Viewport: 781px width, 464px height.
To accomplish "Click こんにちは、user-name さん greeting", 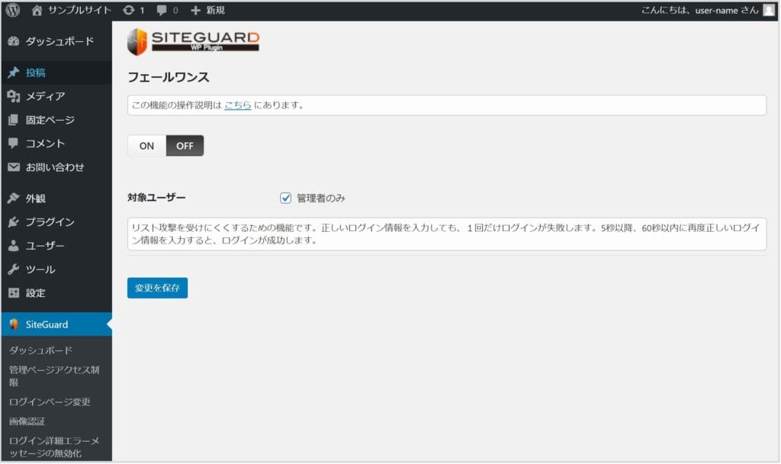I will [x=700, y=10].
